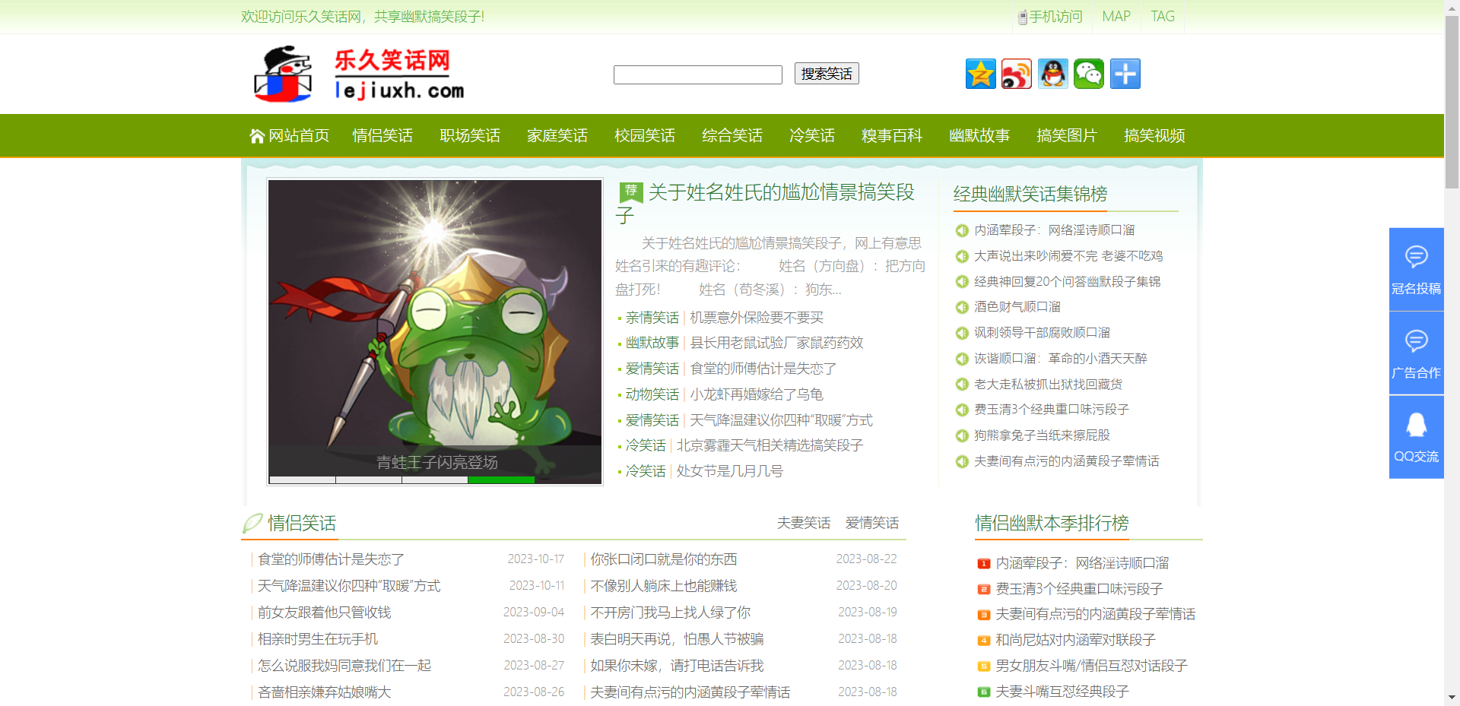The width and height of the screenshot is (1460, 706).
Task: Click the QQ交流 bell icon in sidebar
Action: pos(1416,426)
